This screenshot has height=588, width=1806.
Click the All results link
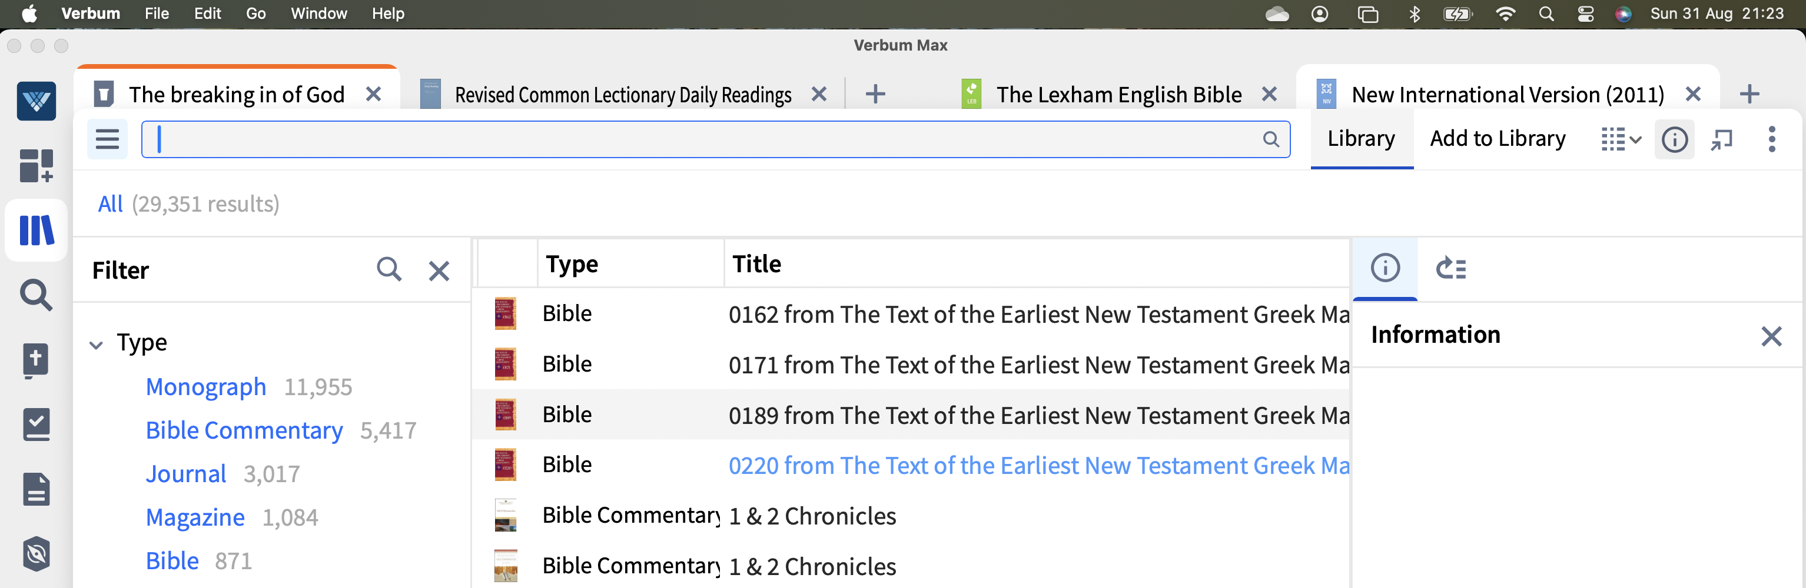point(110,203)
